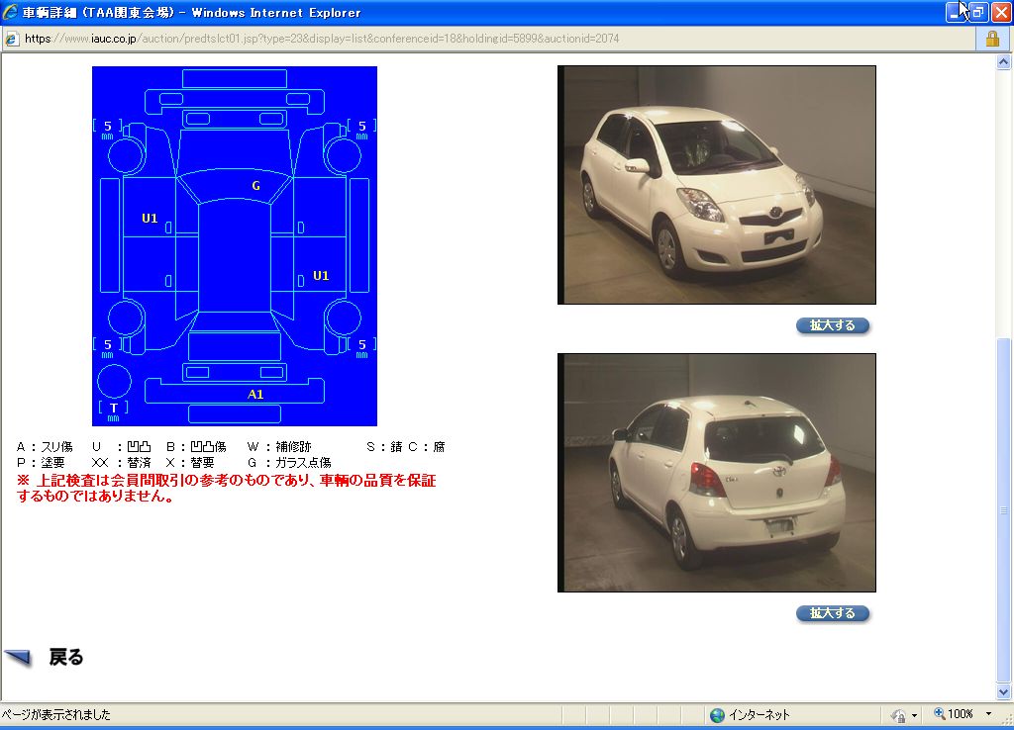The height and width of the screenshot is (730, 1014).
Task: Click the magnifier zoom icon in status bar
Action: (x=939, y=714)
